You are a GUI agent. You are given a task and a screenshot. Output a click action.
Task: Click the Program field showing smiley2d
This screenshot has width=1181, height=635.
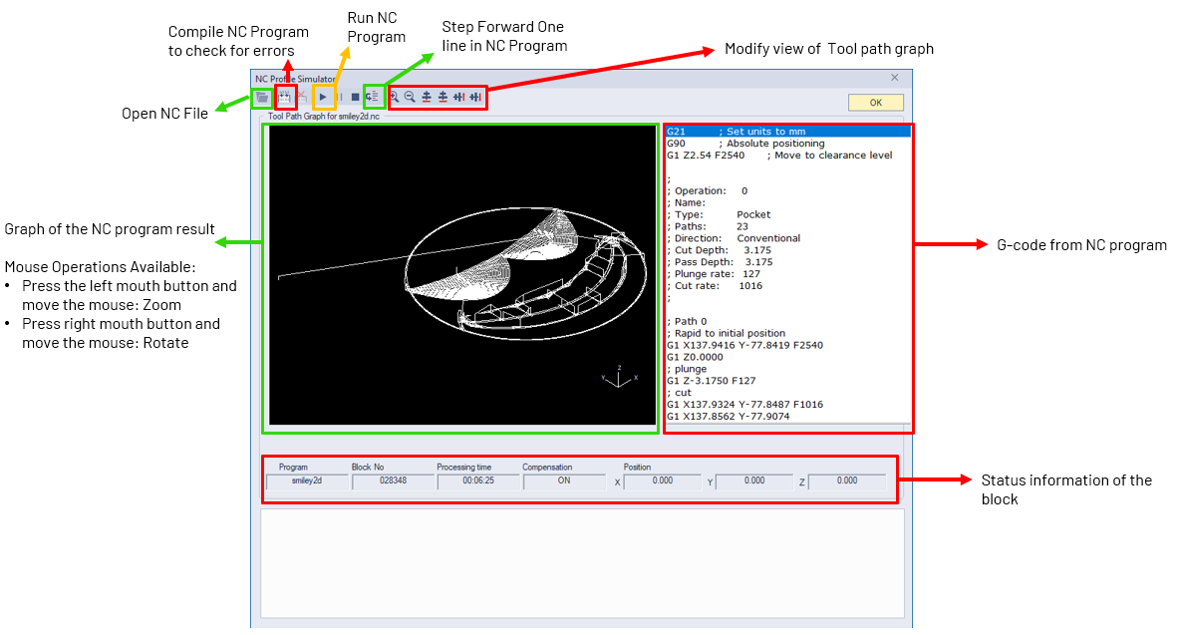pyautogui.click(x=307, y=481)
